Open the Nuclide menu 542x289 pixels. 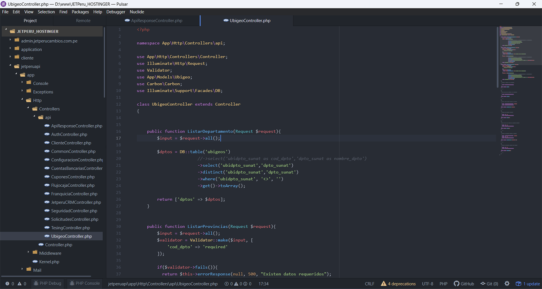coord(137,12)
